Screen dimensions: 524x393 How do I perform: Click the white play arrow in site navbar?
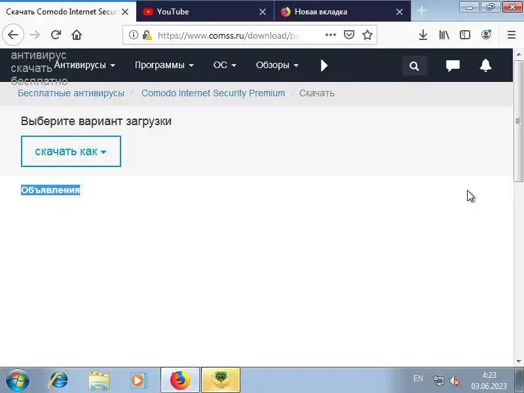[x=324, y=65]
